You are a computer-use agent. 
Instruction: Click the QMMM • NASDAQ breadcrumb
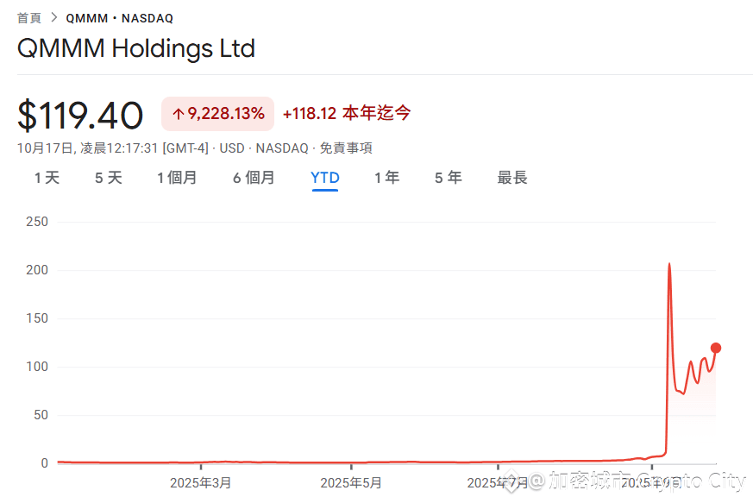point(119,18)
